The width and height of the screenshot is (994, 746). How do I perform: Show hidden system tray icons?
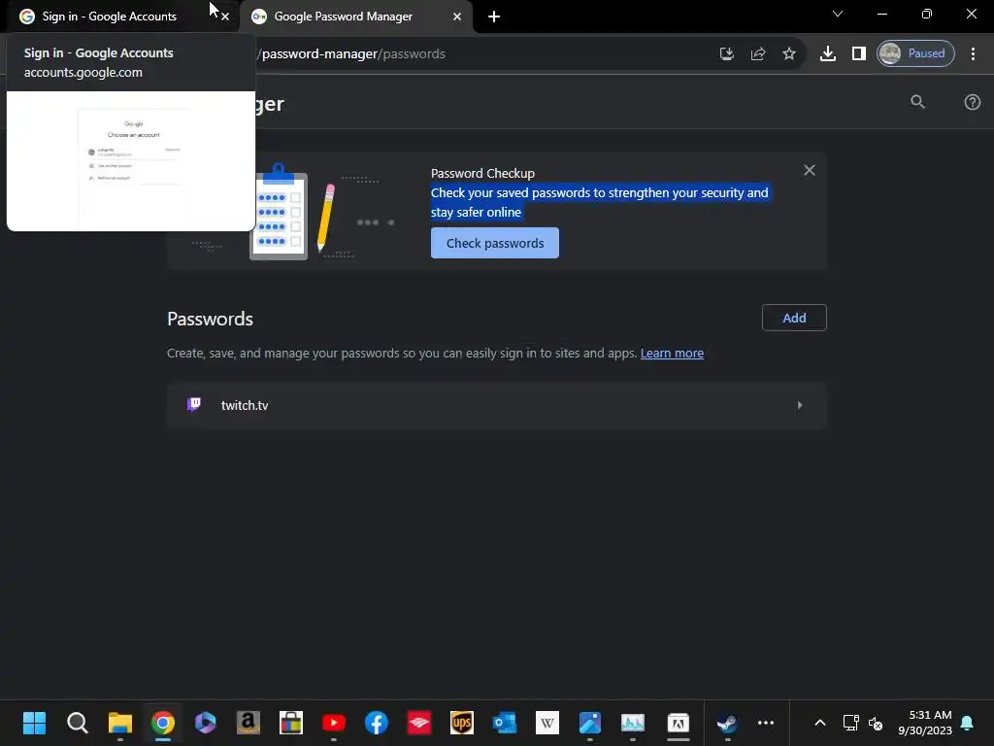[819, 723]
